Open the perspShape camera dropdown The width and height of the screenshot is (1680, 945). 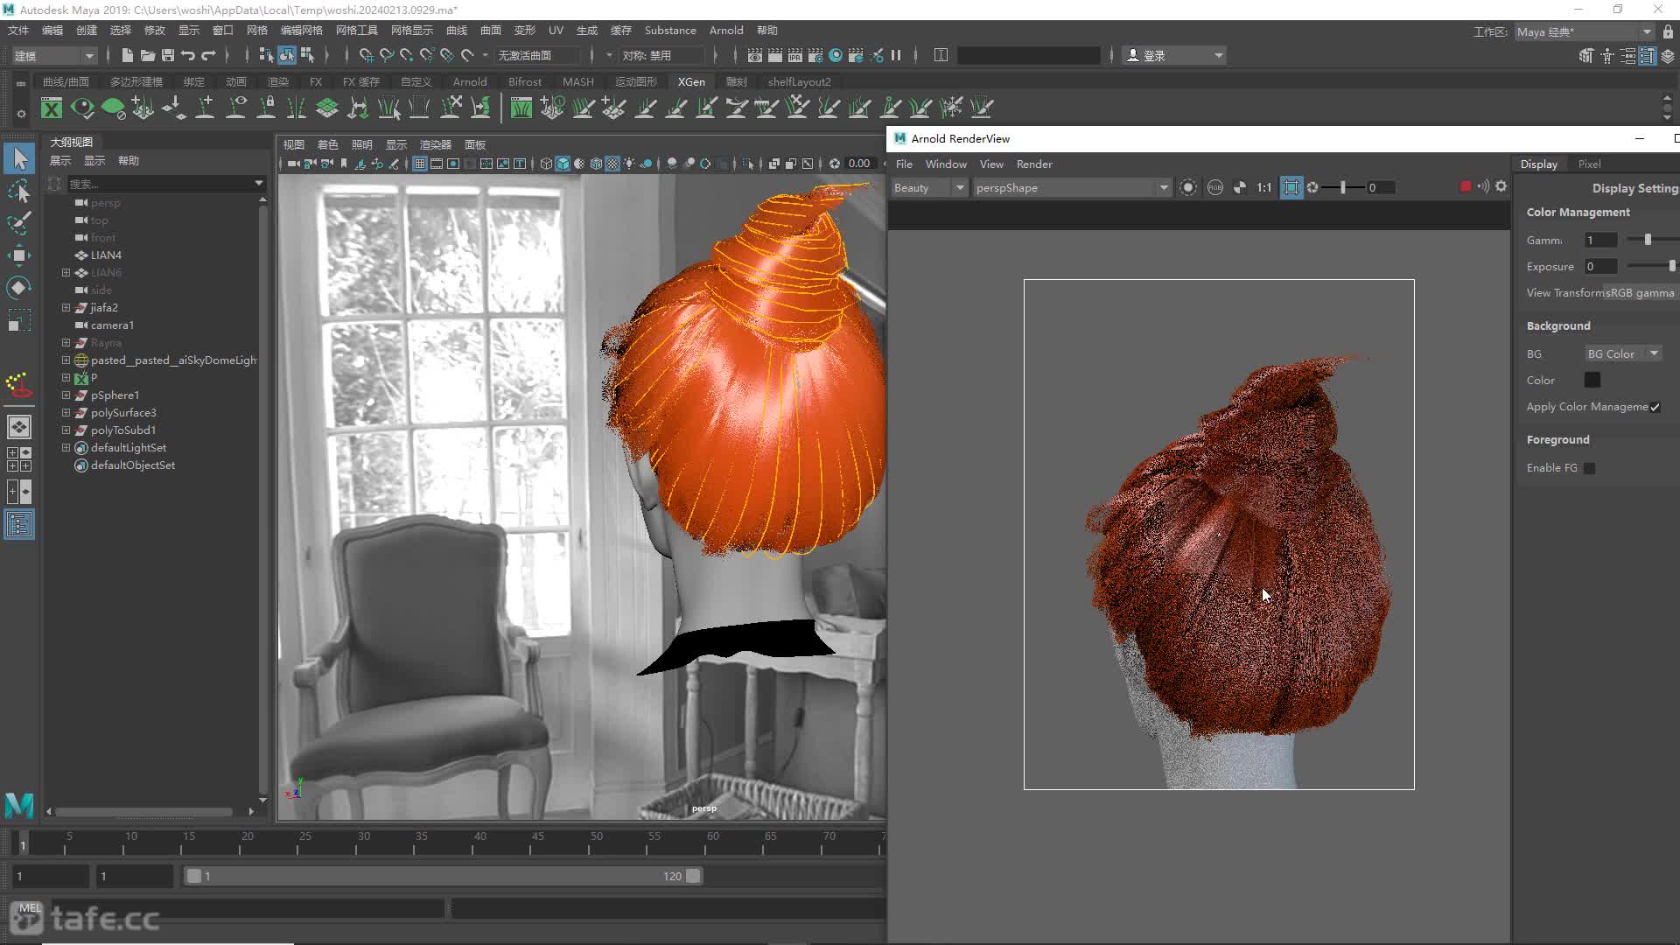(1072, 187)
